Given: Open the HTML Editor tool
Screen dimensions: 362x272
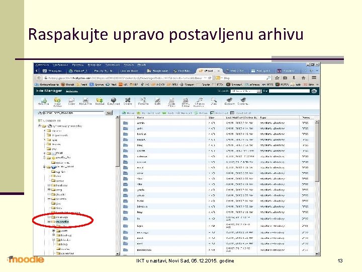Looking at the screenshot, I should (x=186, y=102).
